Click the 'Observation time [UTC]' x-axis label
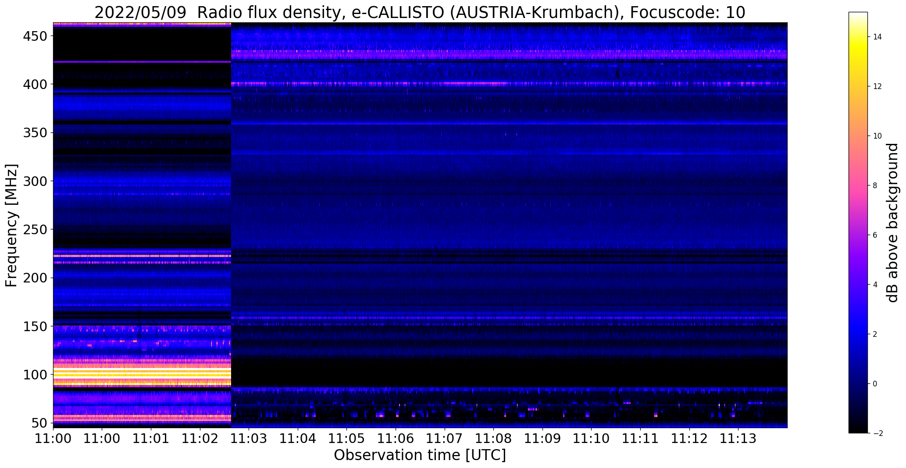This screenshot has height=468, width=906. point(420,455)
